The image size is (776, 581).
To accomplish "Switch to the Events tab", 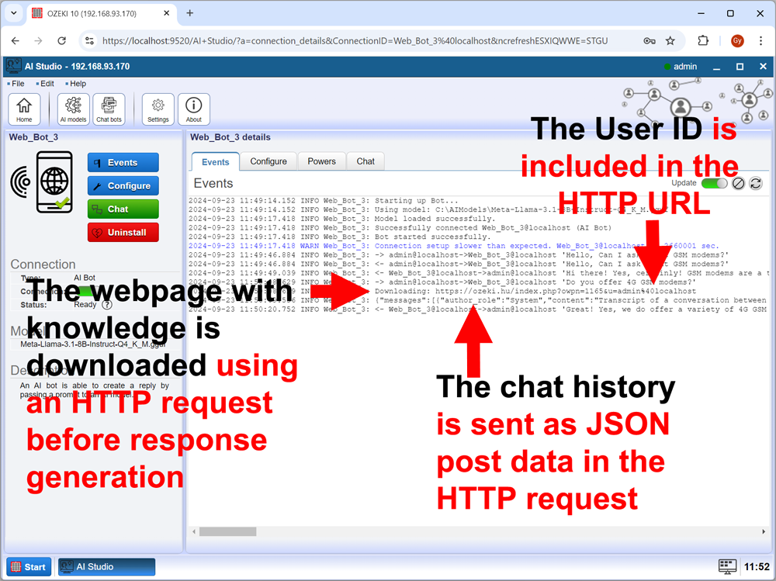I will coord(215,162).
